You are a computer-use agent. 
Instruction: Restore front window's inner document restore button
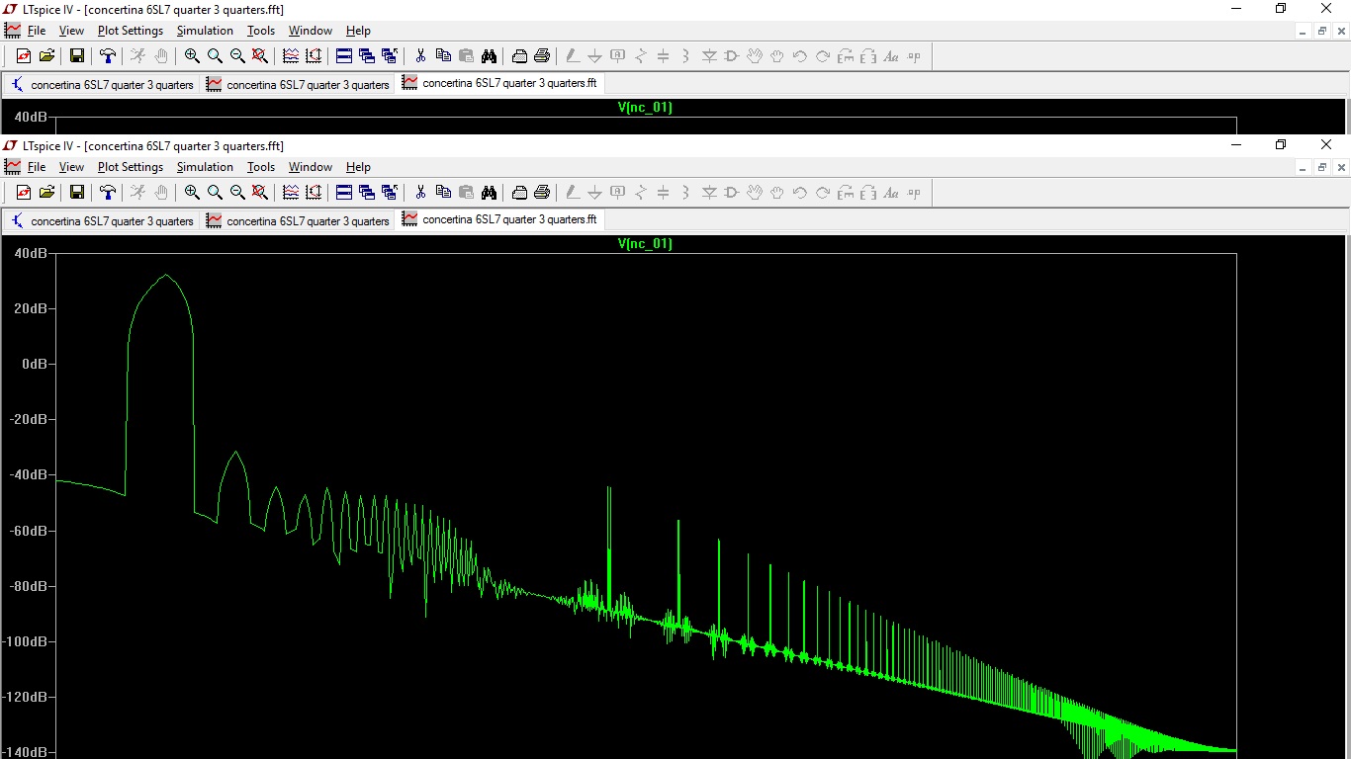pyautogui.click(x=1322, y=167)
